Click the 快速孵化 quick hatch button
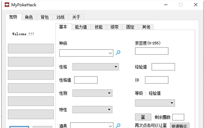204x128 pixels. [180, 126]
